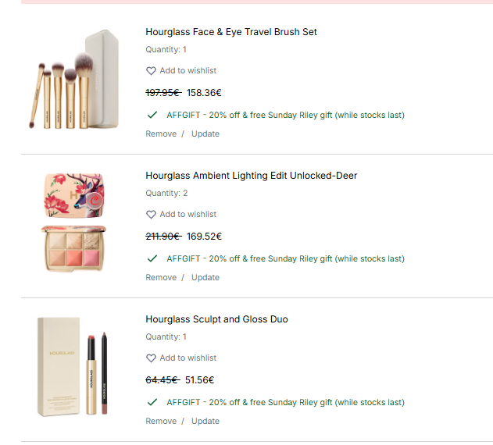Update Hourglass Face & Eye Travel Brush Set quantity
Screen dimensions: 493x445
pos(205,133)
